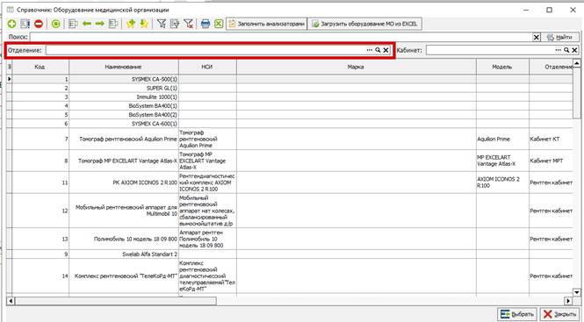584x322 pixels.
Task: Go to previous record with left green arrow
Action: (87, 25)
